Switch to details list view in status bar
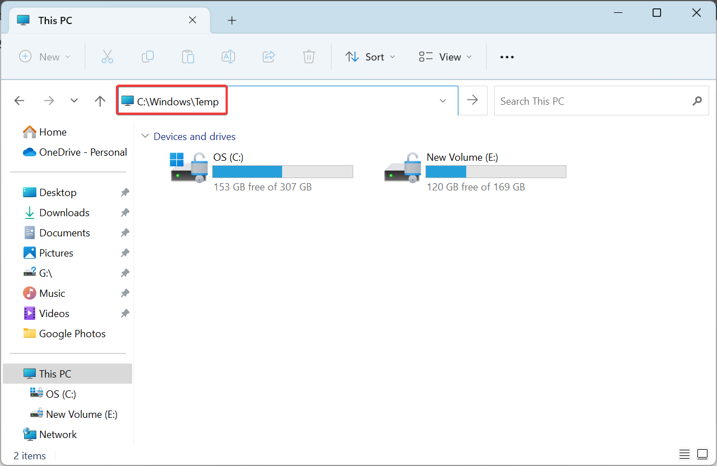The image size is (717, 466). pyautogui.click(x=685, y=454)
